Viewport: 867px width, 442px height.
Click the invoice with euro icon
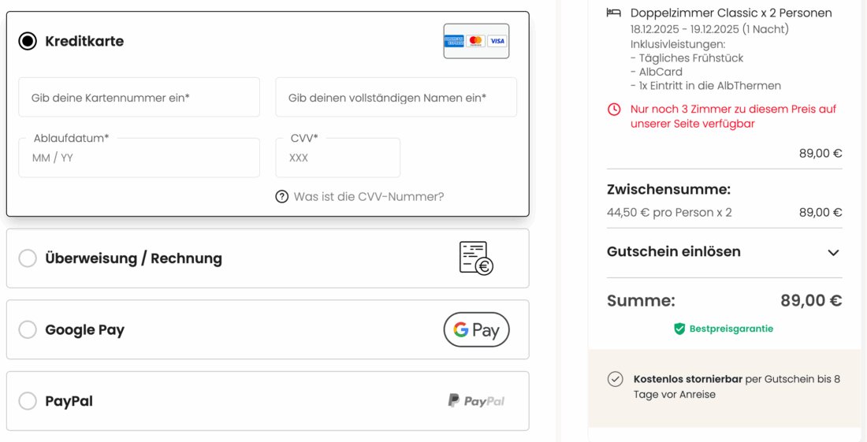476,258
